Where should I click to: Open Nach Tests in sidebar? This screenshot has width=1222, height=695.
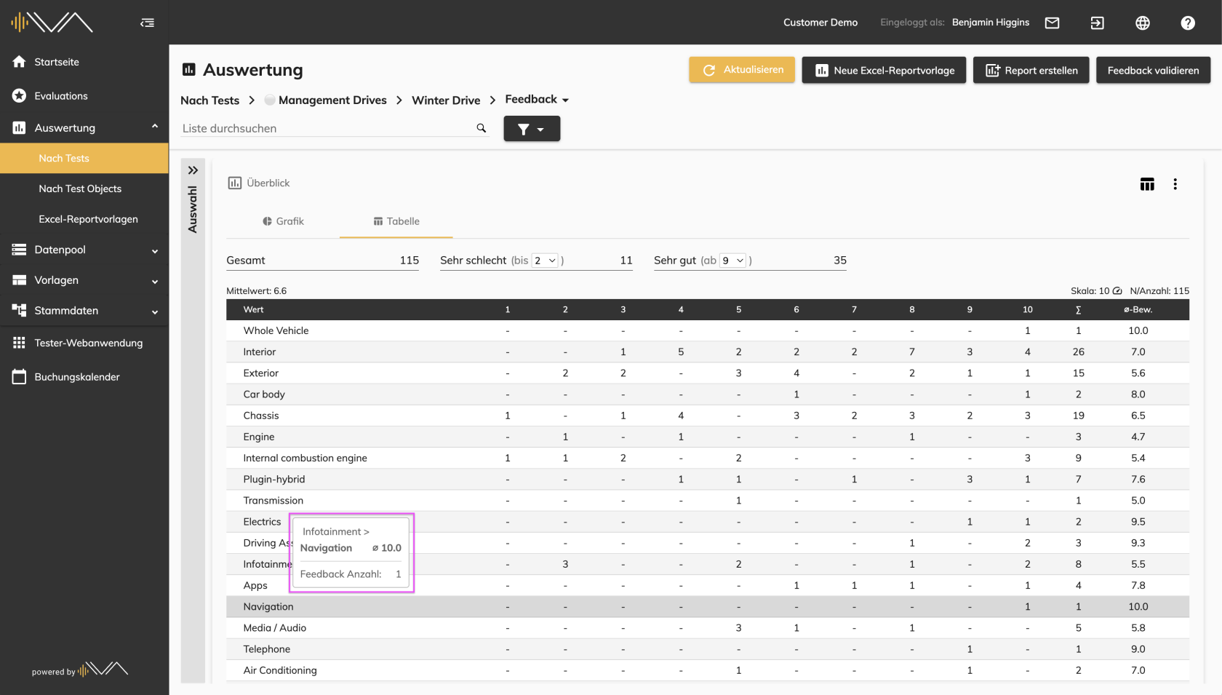pyautogui.click(x=84, y=158)
